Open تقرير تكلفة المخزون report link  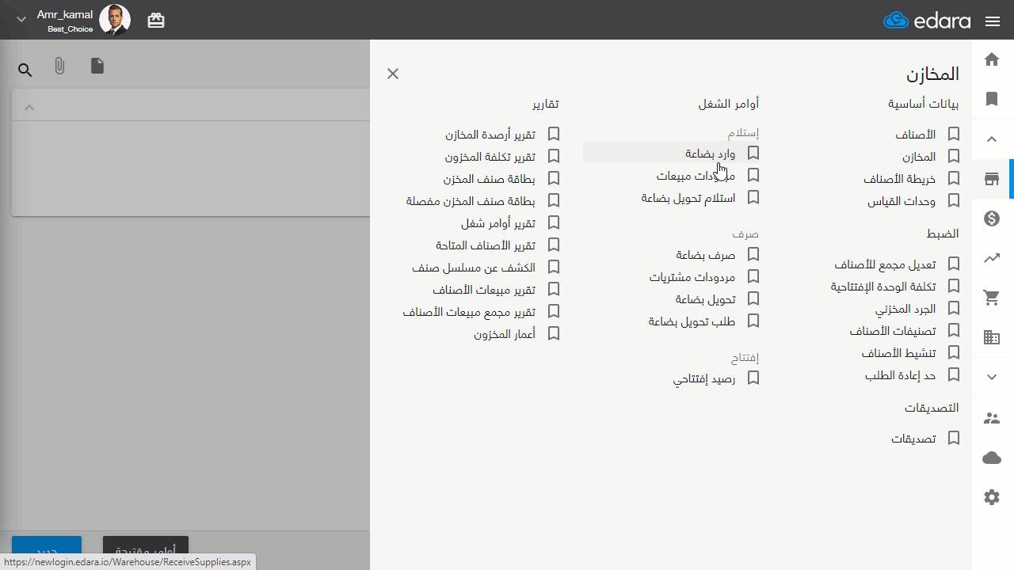point(490,157)
